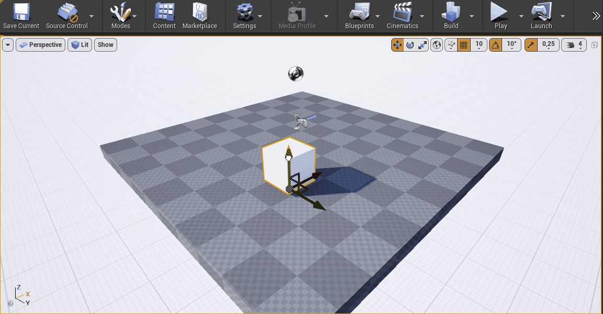Open the Perspective view type menu
This screenshot has height=314, width=603.
point(41,45)
